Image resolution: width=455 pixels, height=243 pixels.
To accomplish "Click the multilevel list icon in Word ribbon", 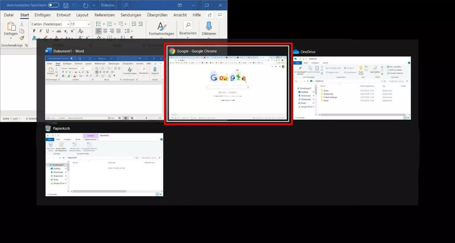I will (120, 24).
